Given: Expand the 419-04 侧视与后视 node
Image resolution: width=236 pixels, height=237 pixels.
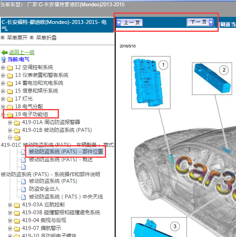Looking at the screenshot, I should coord(10,221).
